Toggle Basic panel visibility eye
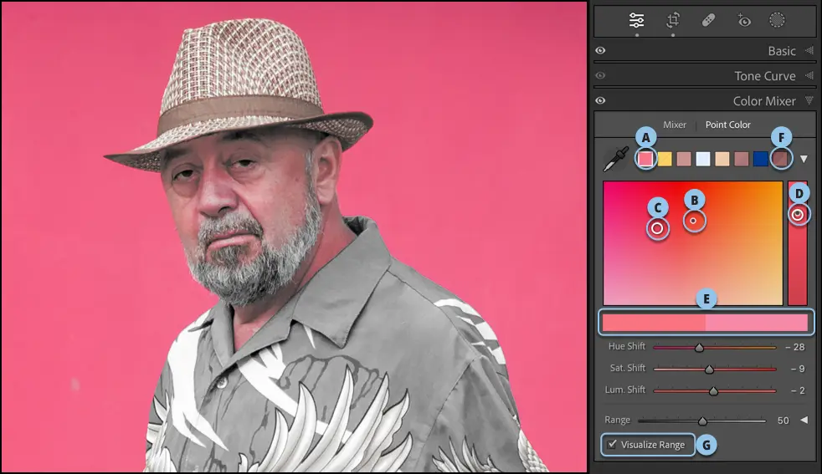Image resolution: width=822 pixels, height=474 pixels. click(601, 51)
